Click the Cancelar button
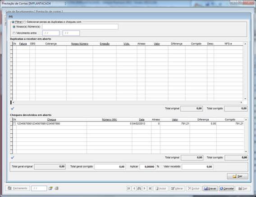This screenshot has height=197, width=256. [x=227, y=188]
